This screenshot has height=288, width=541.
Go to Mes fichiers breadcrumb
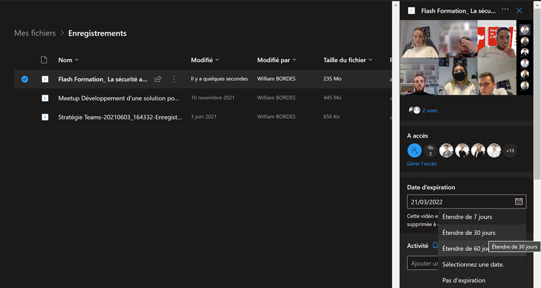click(x=35, y=33)
